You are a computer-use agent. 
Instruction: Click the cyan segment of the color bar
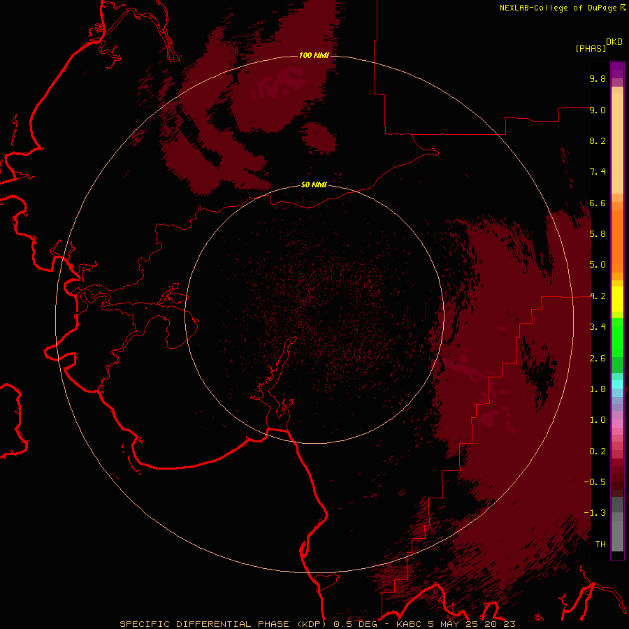click(x=617, y=384)
